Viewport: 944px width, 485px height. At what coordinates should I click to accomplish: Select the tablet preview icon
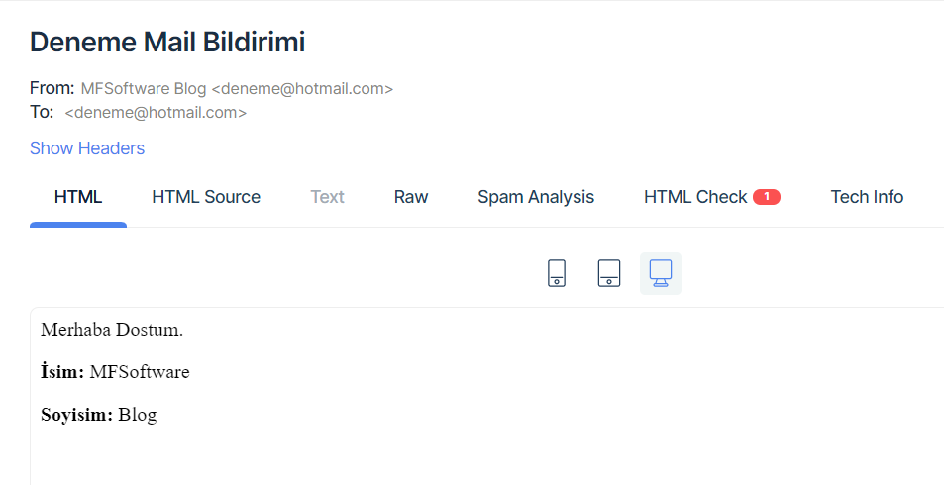click(x=608, y=273)
